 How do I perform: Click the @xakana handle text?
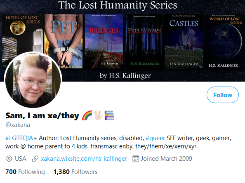(18, 125)
